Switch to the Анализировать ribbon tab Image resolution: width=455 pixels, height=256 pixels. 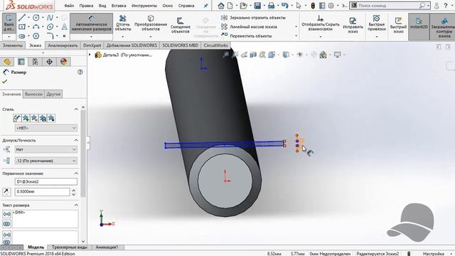pos(63,46)
